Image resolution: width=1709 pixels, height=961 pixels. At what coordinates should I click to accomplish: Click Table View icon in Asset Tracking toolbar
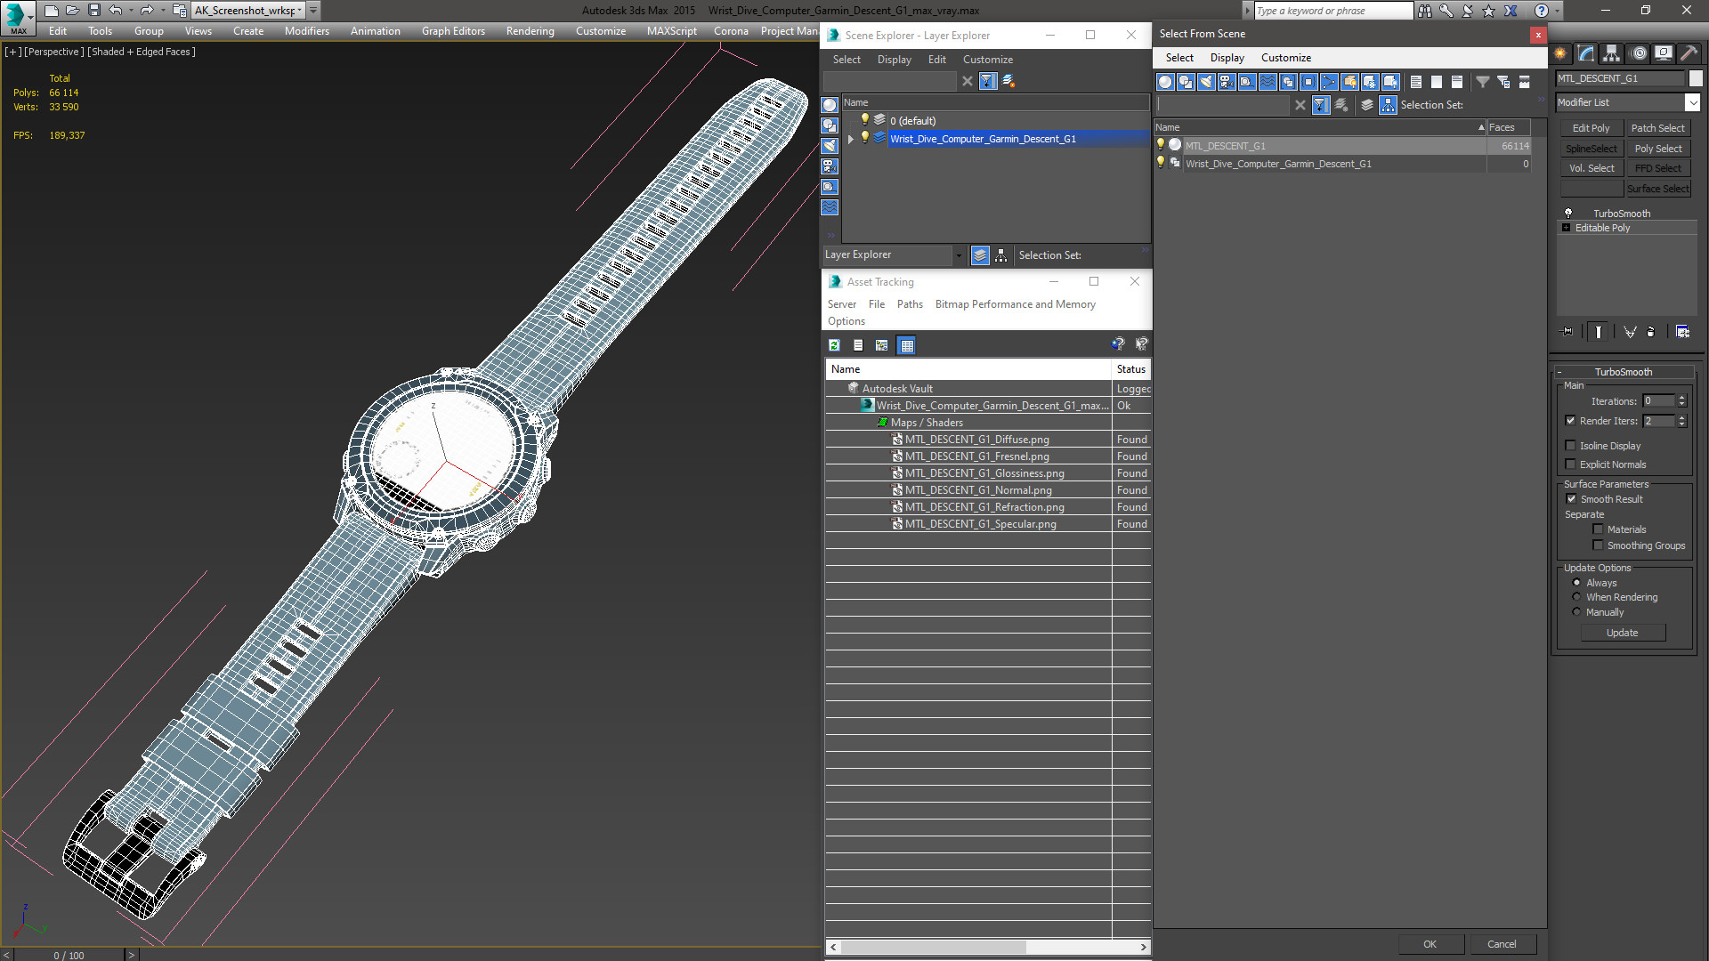pyautogui.click(x=906, y=345)
